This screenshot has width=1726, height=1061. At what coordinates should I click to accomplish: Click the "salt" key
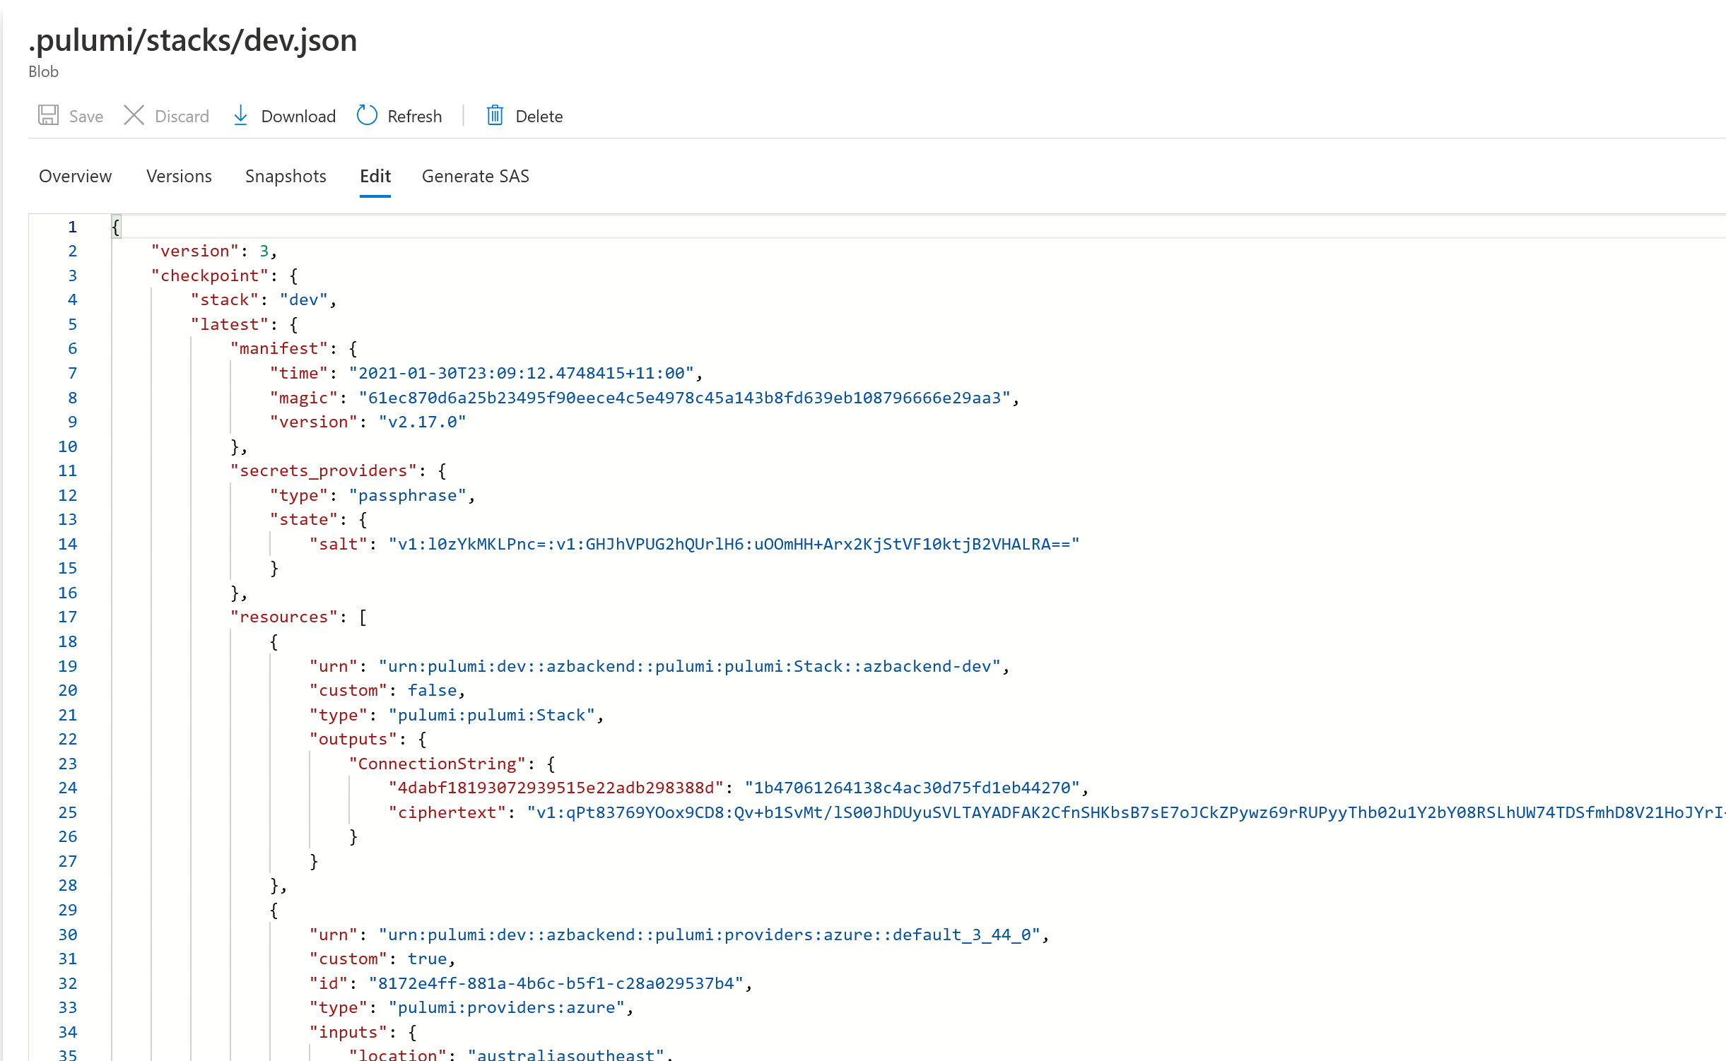[339, 544]
